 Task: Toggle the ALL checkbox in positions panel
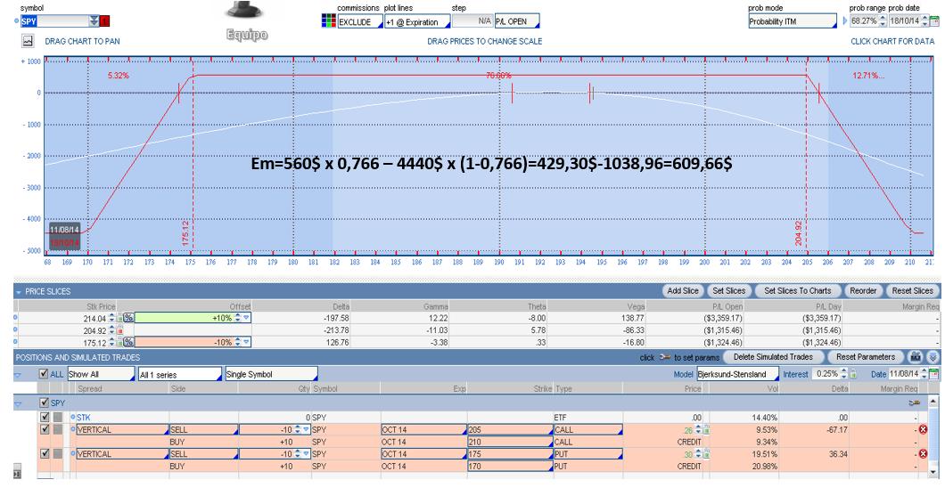tap(44, 374)
